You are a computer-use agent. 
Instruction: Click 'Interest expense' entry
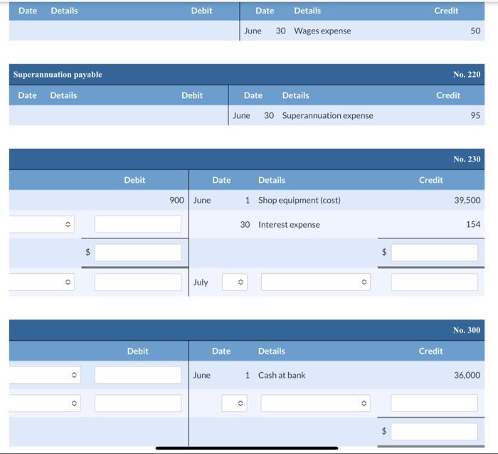click(289, 225)
